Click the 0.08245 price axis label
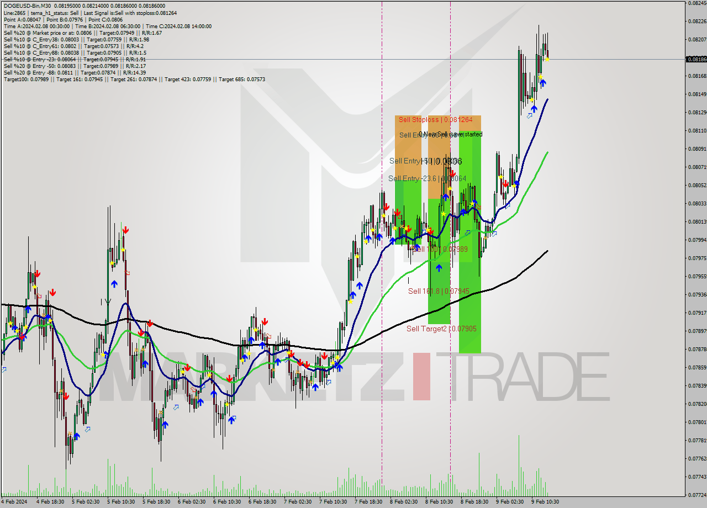707x508 pixels. coord(697,3)
